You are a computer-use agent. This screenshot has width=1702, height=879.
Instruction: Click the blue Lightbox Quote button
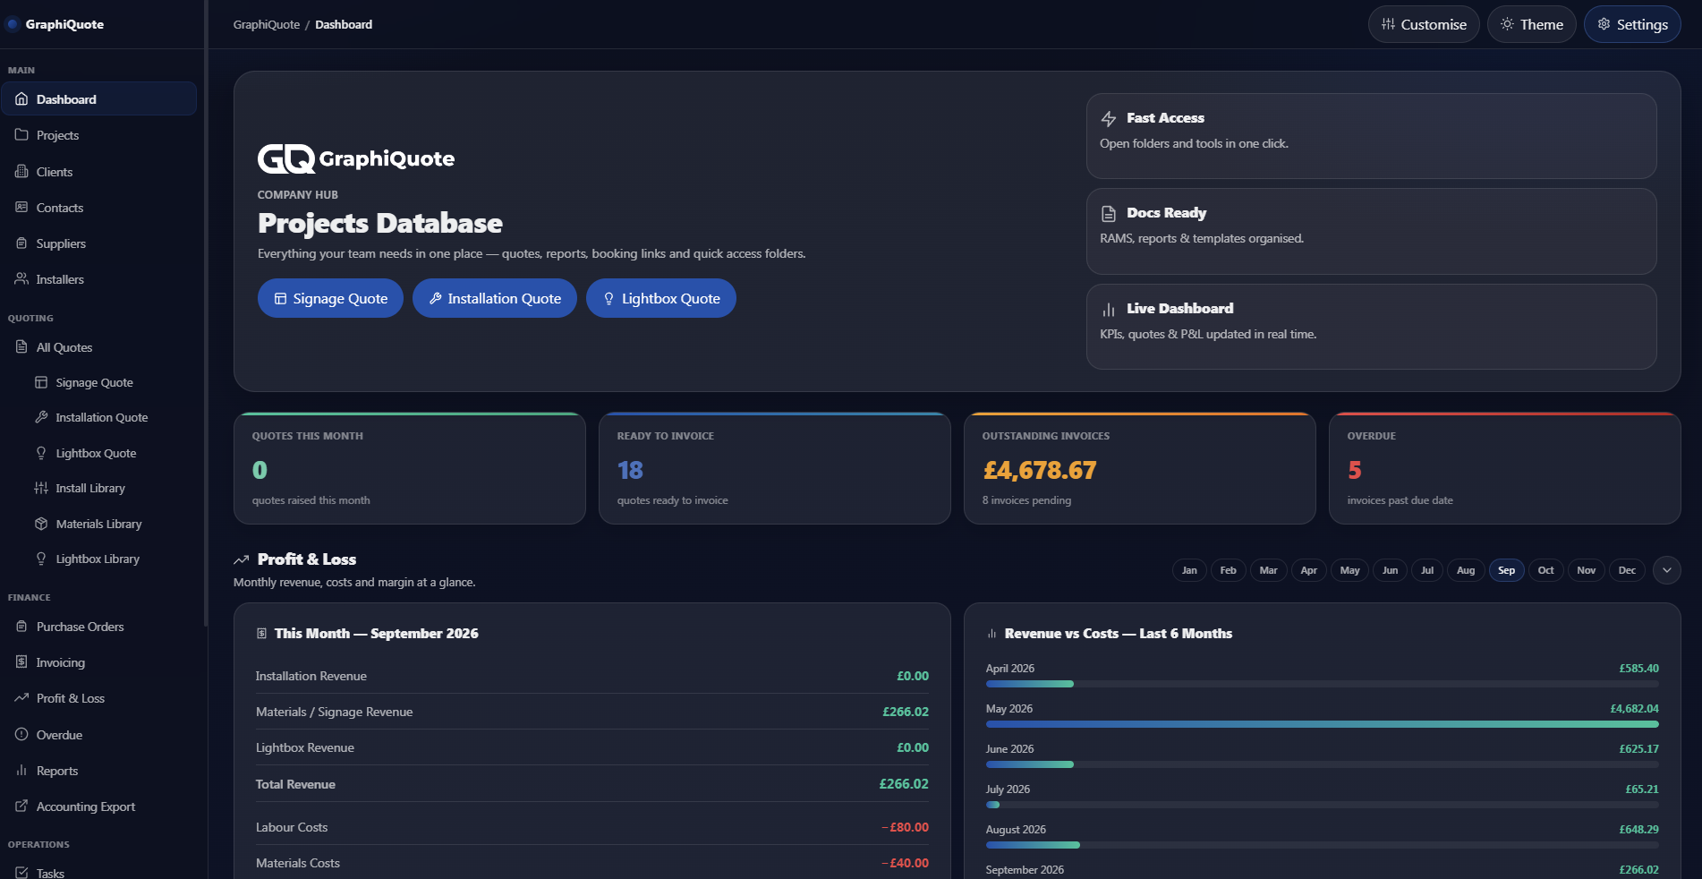(x=661, y=298)
